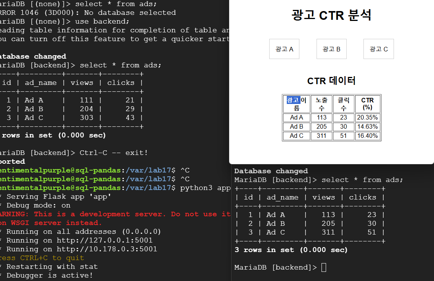Click 'No database selected' error text
This screenshot has width=434, height=281.
click(130, 13)
